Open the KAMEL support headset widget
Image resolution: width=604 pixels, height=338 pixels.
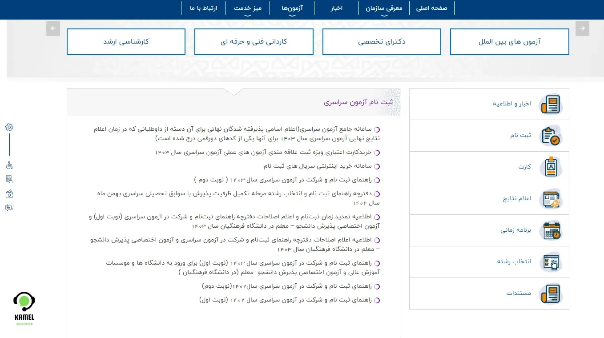tap(24, 309)
